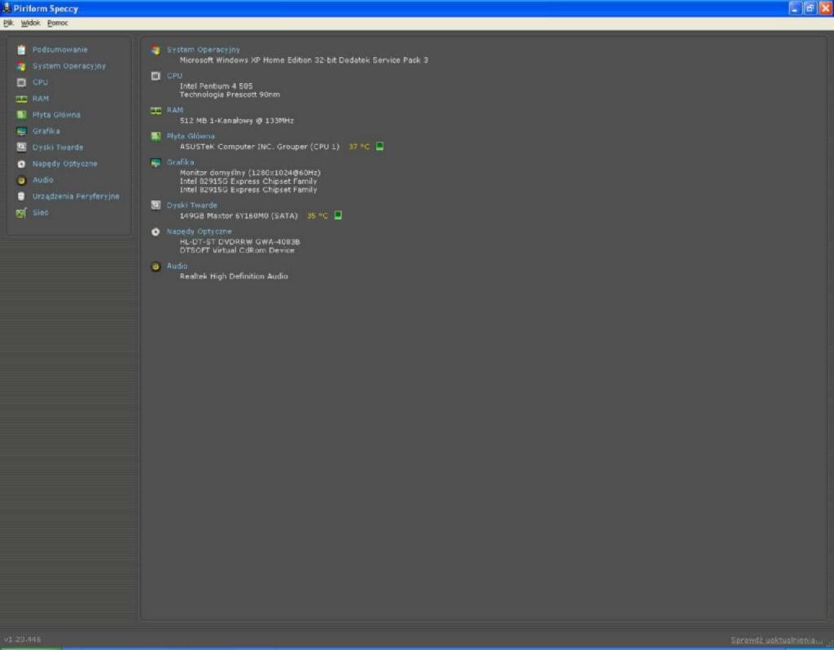Click the RAM stick icon in summary panel
The image size is (834, 650).
pos(156,111)
